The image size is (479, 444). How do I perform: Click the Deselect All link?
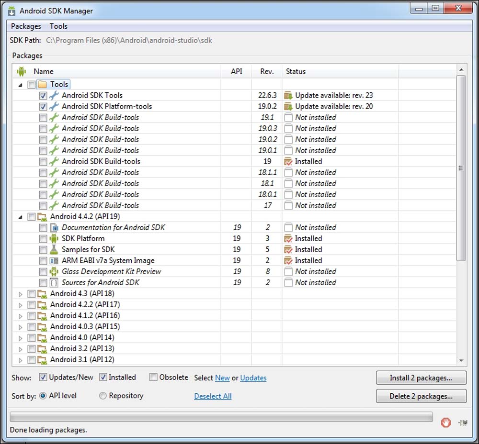tap(213, 396)
